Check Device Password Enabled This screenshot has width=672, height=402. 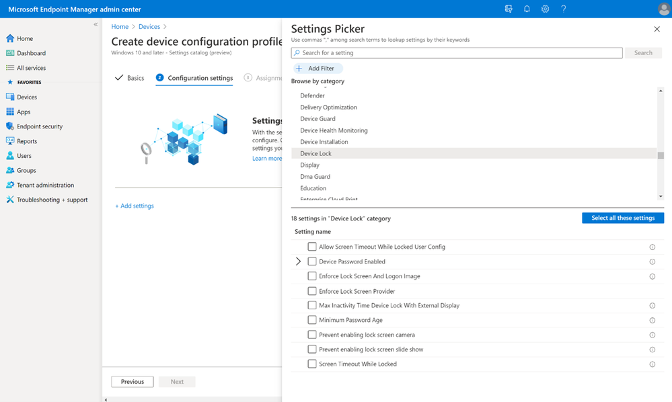pyautogui.click(x=312, y=261)
